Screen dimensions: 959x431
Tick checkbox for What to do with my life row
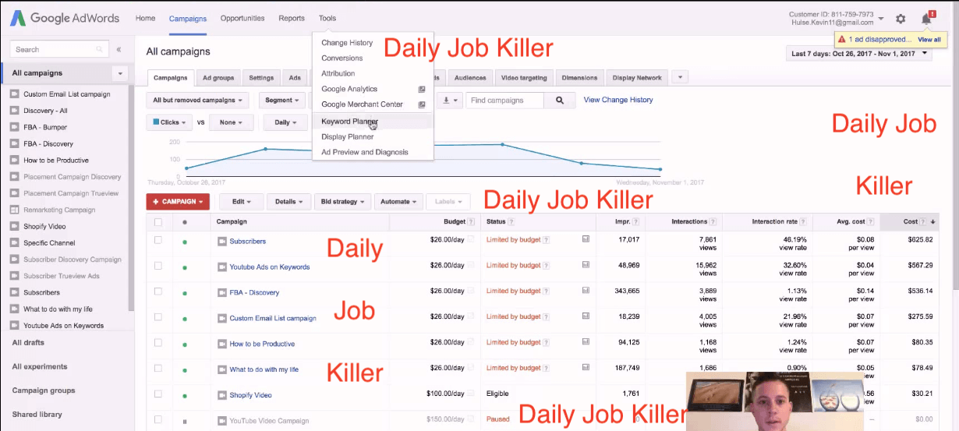(x=158, y=369)
